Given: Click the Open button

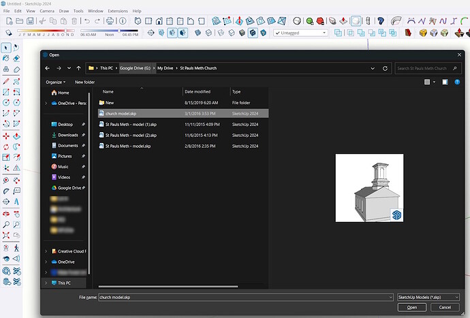Looking at the screenshot, I should [x=411, y=307].
